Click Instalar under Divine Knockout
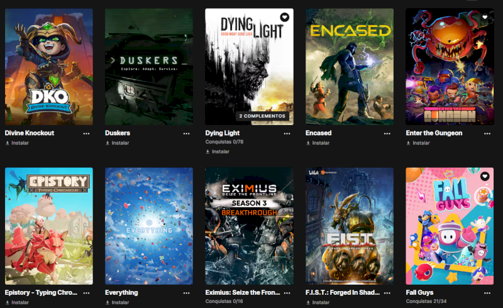Viewport: 503px width, 308px height. coord(20,143)
